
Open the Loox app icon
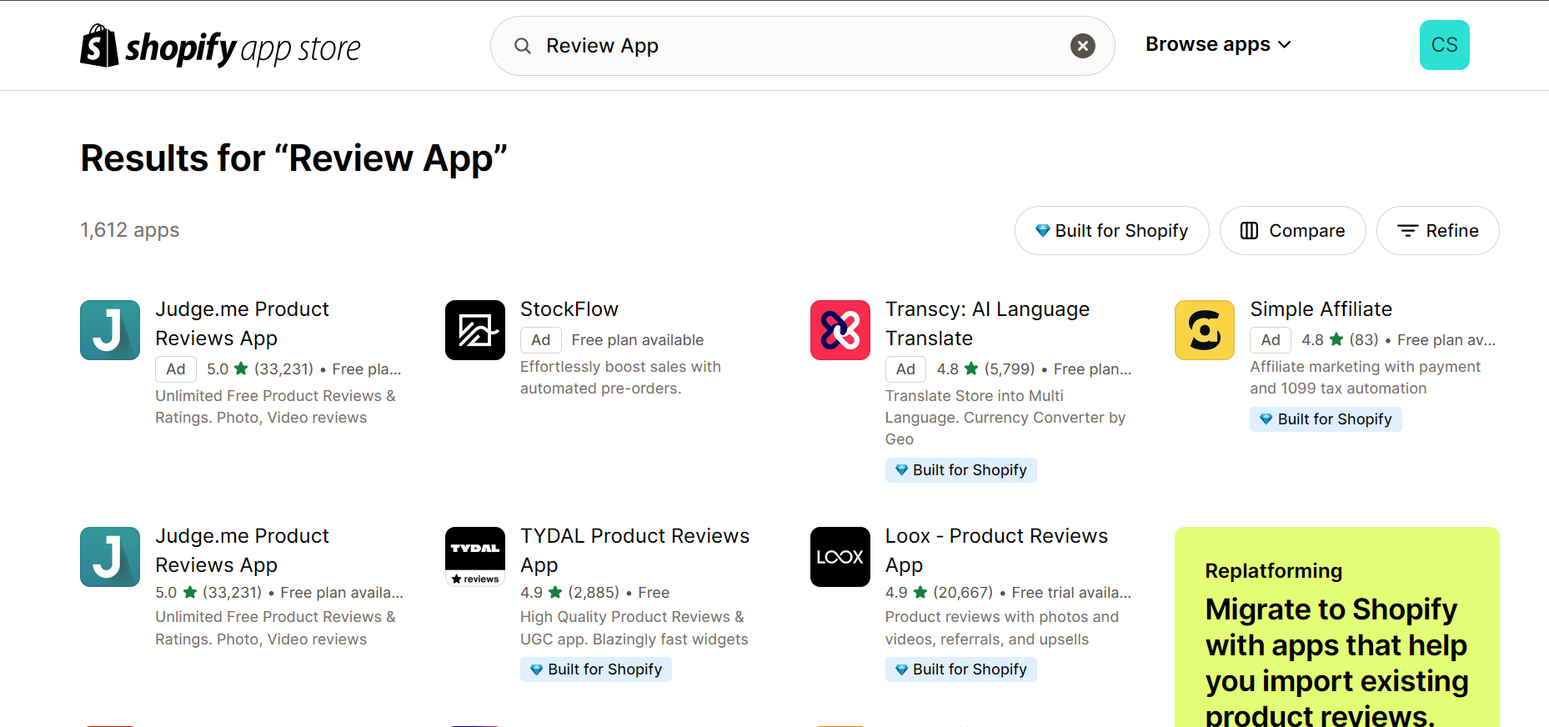tap(840, 557)
